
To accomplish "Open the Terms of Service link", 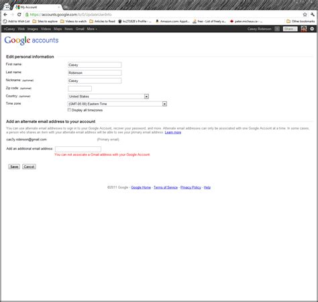I will [166, 187].
